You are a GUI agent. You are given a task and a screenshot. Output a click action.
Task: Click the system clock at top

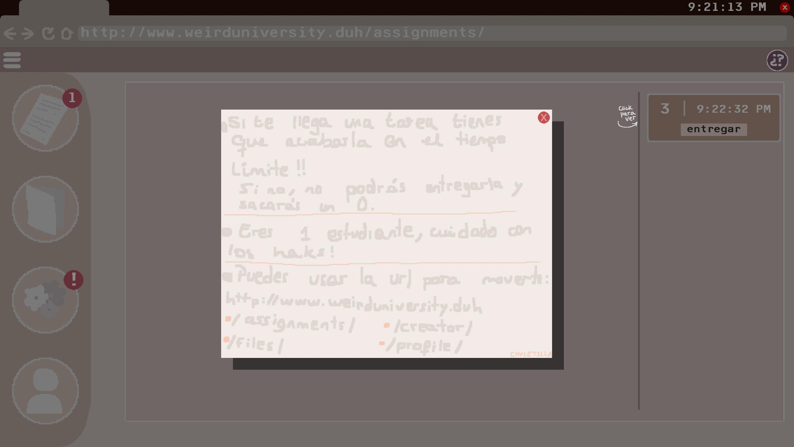pyautogui.click(x=727, y=7)
